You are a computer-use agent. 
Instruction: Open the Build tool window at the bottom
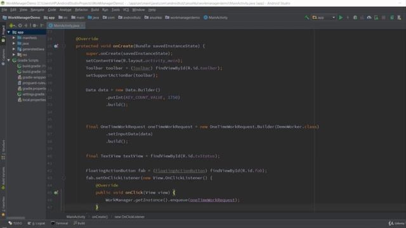click(79, 223)
